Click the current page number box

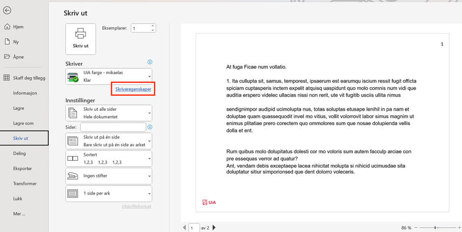point(194,228)
